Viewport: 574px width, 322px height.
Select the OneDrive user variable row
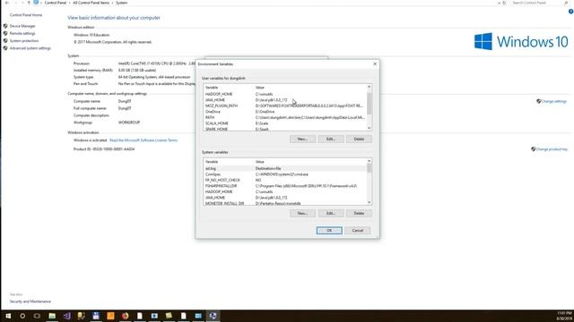pos(285,112)
